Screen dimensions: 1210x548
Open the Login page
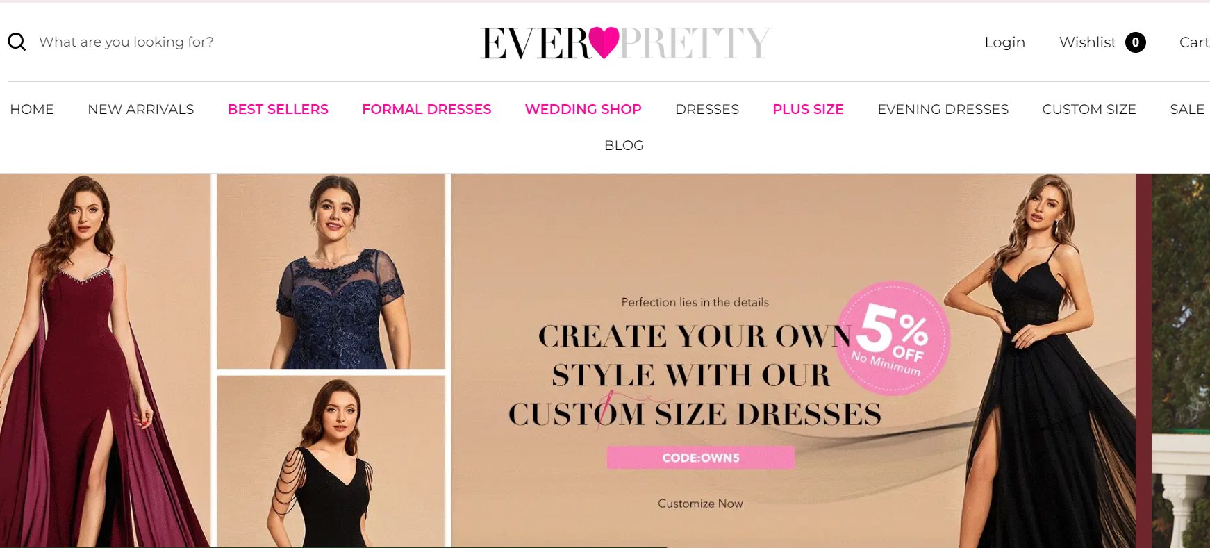1004,42
